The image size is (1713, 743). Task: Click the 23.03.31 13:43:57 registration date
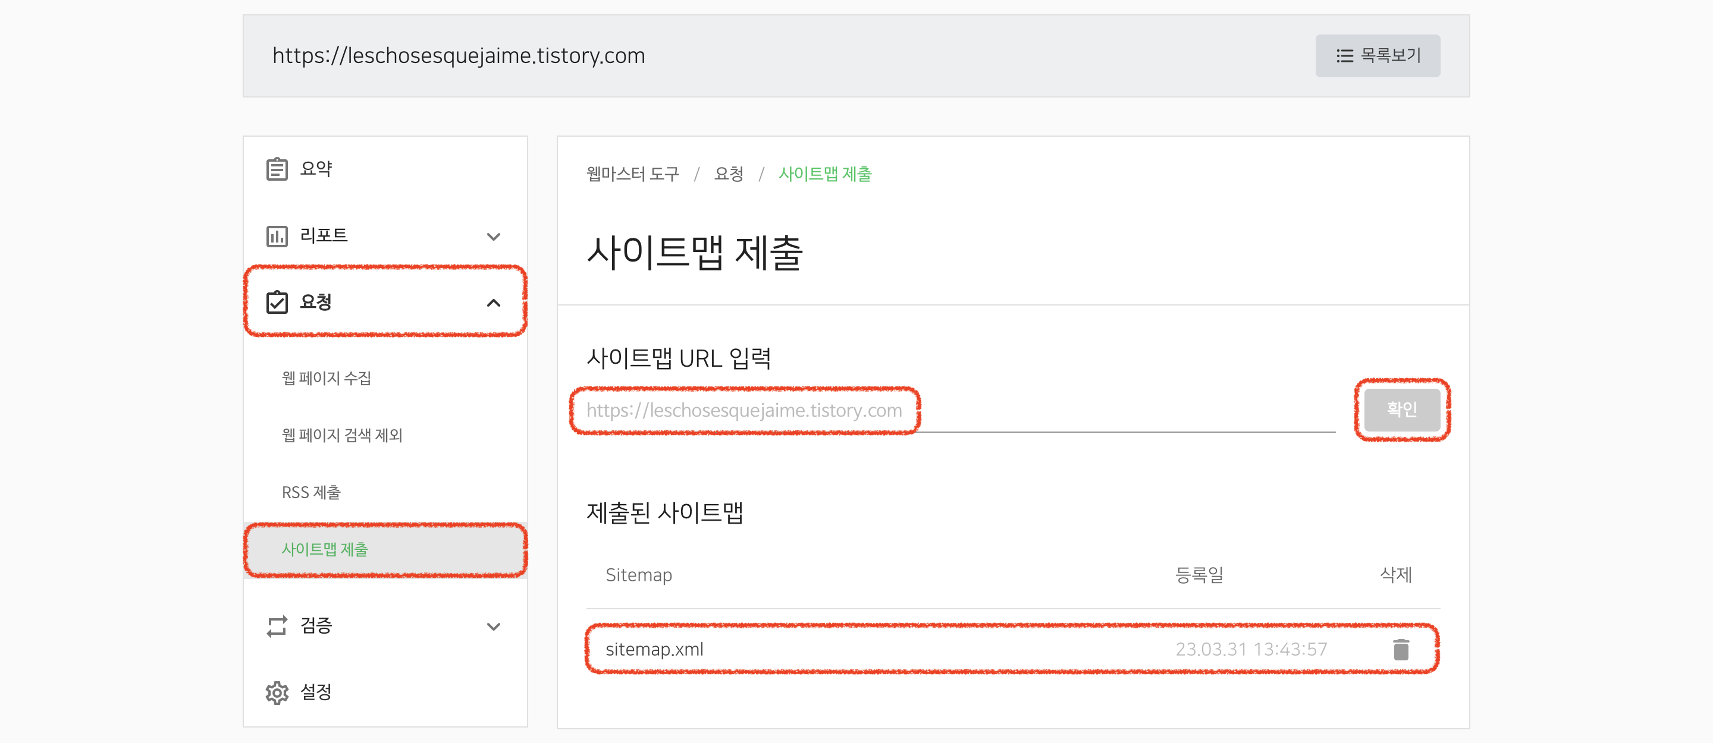(1251, 649)
